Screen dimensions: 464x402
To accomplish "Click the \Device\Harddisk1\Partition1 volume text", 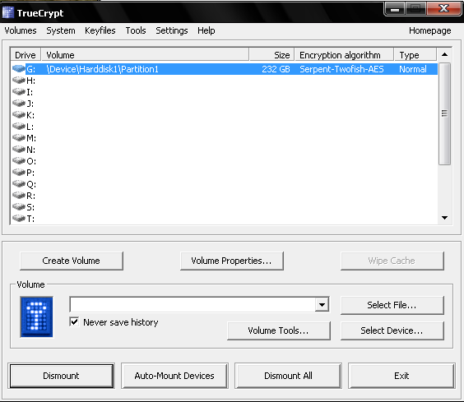I will 102,69.
